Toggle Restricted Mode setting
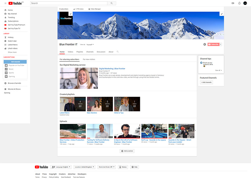 tap(106, 167)
